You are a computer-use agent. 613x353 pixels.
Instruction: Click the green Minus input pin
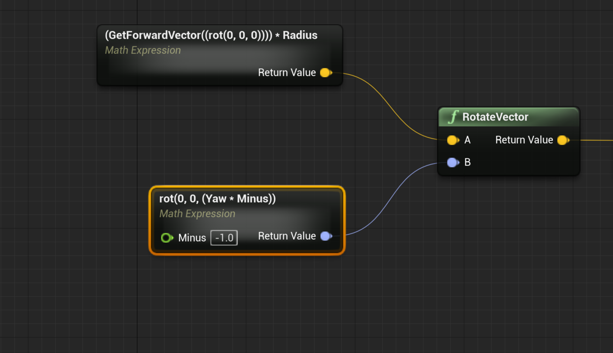pyautogui.click(x=167, y=238)
